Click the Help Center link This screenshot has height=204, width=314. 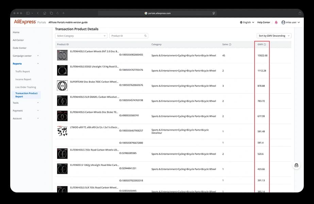click(x=264, y=22)
